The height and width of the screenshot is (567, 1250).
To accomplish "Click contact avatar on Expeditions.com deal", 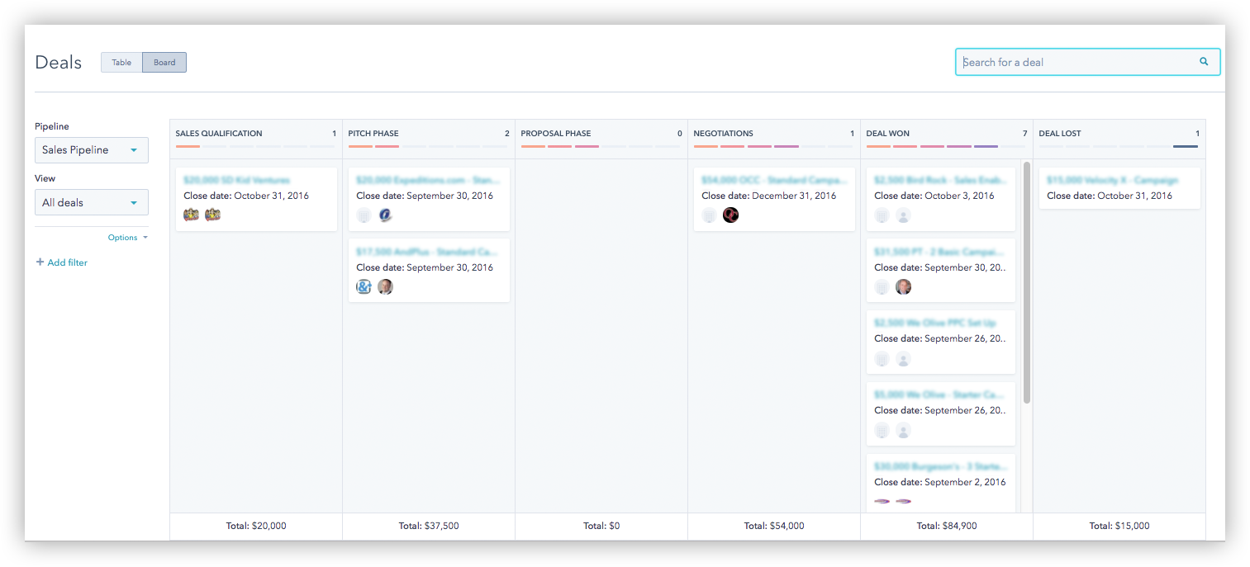I will point(385,215).
